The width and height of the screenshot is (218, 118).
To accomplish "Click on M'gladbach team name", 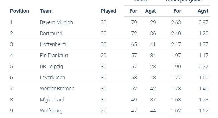I will click(x=52, y=100).
